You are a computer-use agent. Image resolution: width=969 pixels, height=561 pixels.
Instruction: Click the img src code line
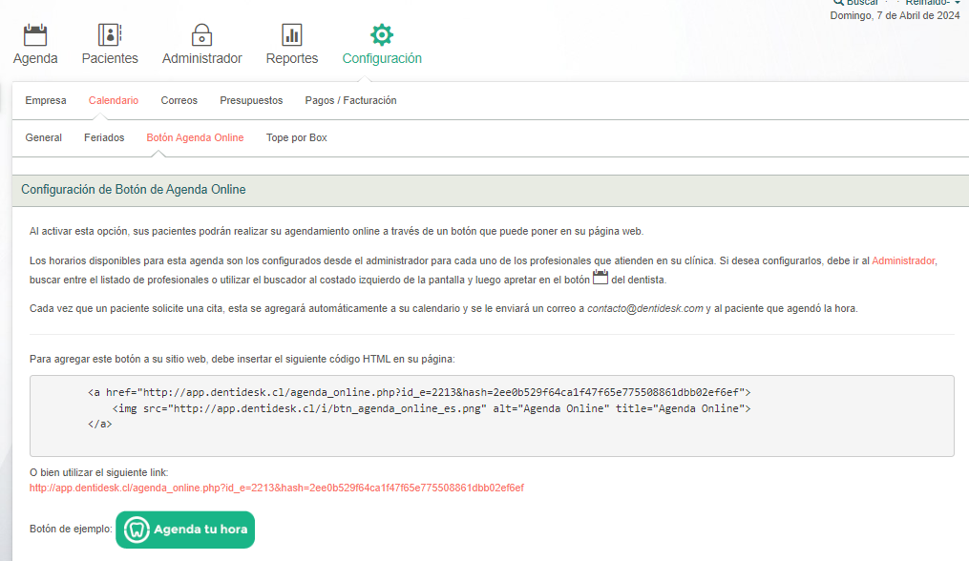(432, 408)
